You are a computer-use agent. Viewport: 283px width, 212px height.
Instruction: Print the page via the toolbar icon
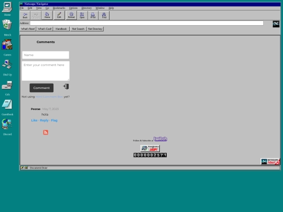pos(93,15)
